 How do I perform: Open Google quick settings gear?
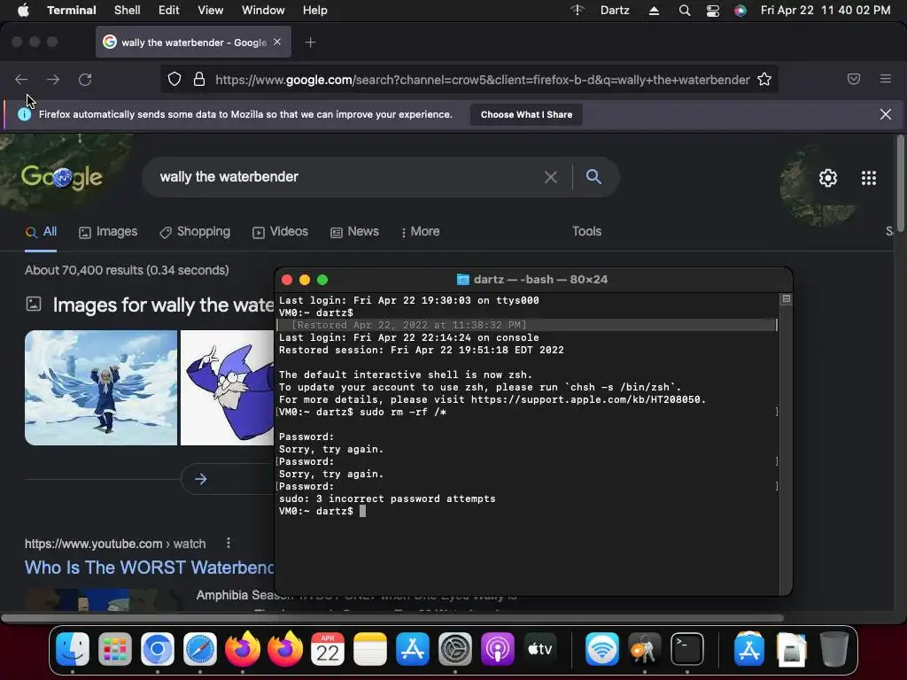[x=828, y=178]
